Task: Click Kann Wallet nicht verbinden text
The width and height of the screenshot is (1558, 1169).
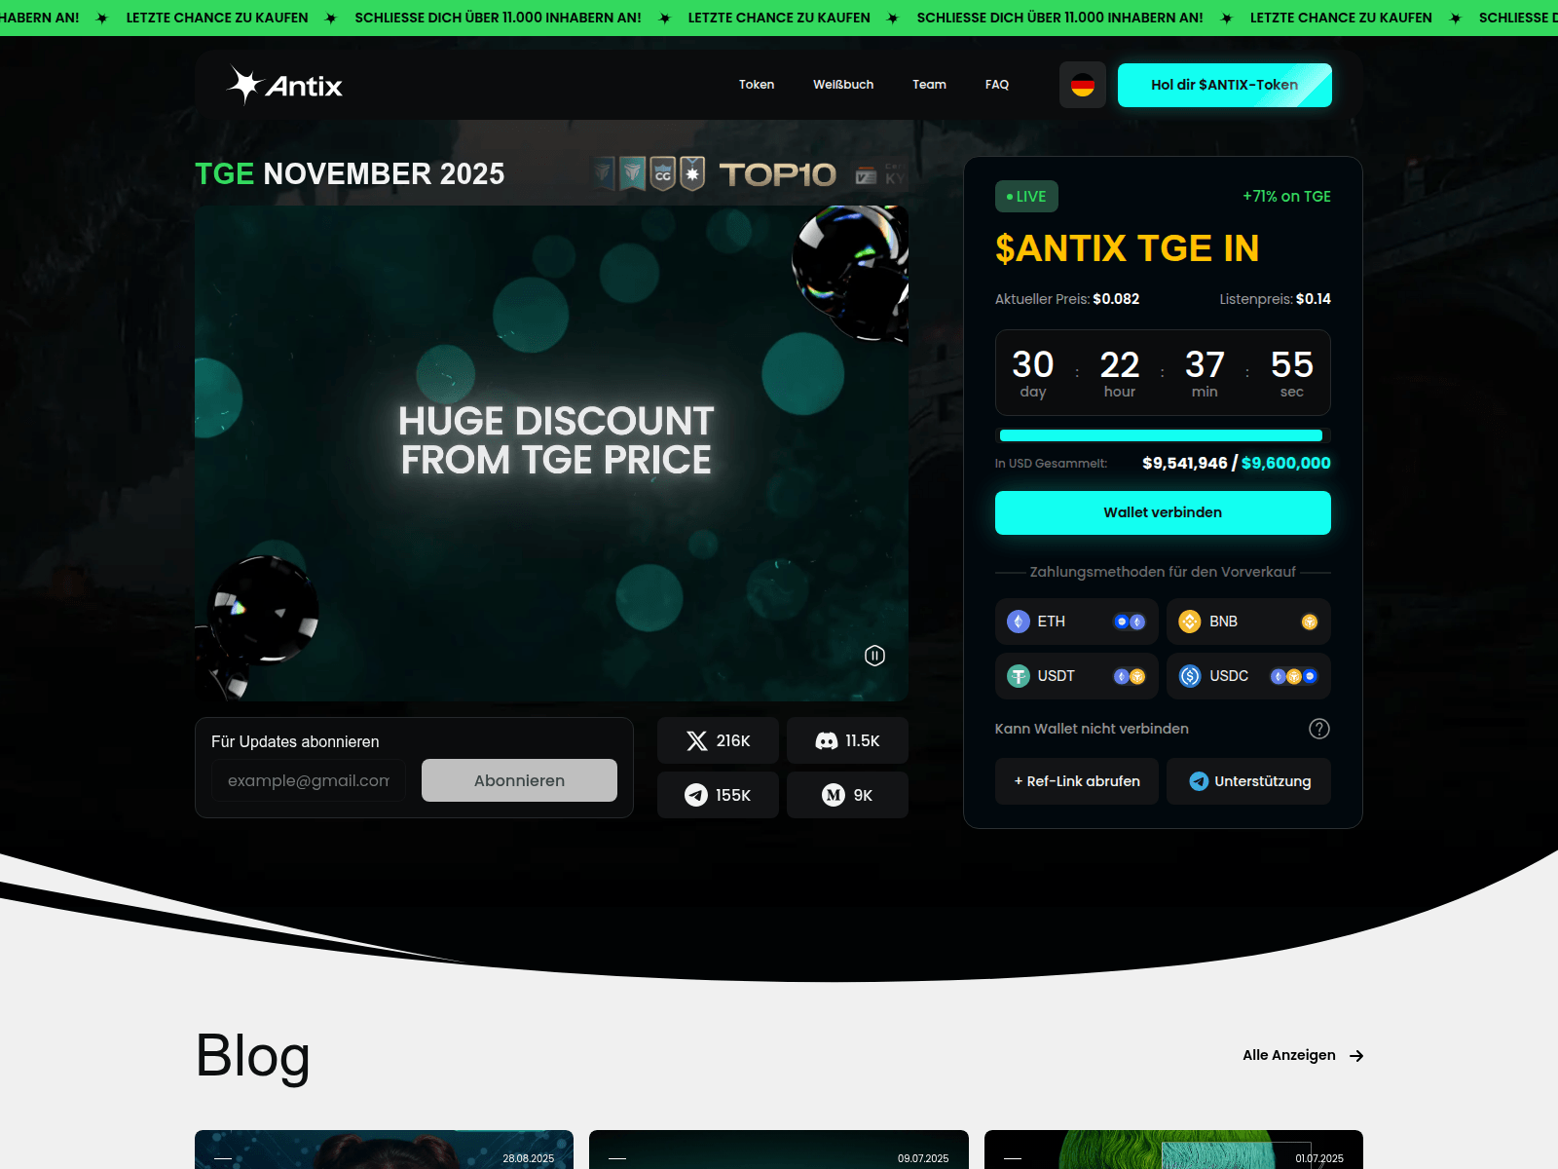Action: tap(1092, 729)
